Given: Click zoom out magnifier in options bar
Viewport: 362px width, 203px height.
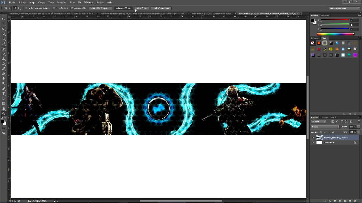Looking at the screenshot, I should click(x=19, y=8).
